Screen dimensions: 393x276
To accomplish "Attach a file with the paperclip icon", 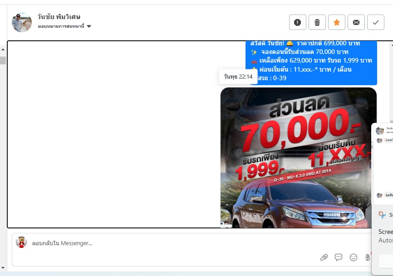I will (x=324, y=257).
